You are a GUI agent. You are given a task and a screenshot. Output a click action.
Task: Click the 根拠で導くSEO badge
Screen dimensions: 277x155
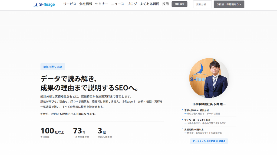click(53, 67)
